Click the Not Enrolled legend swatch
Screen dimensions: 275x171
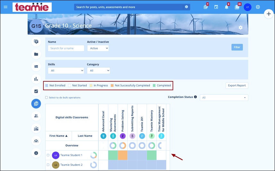[47, 85]
